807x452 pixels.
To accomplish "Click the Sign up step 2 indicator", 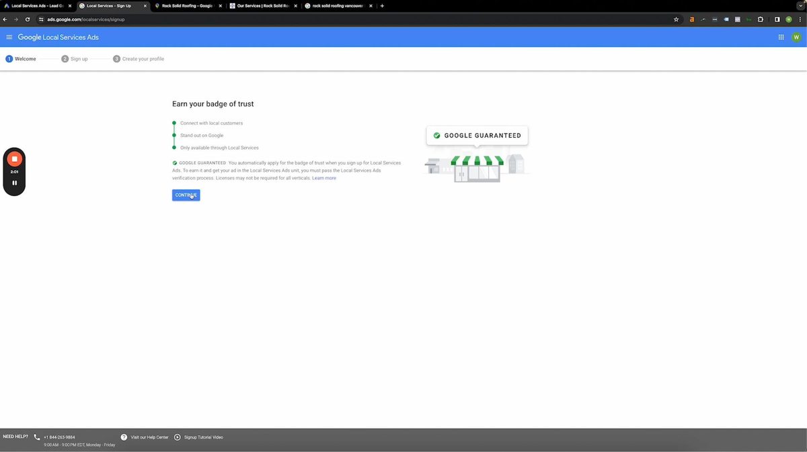I will 75,59.
